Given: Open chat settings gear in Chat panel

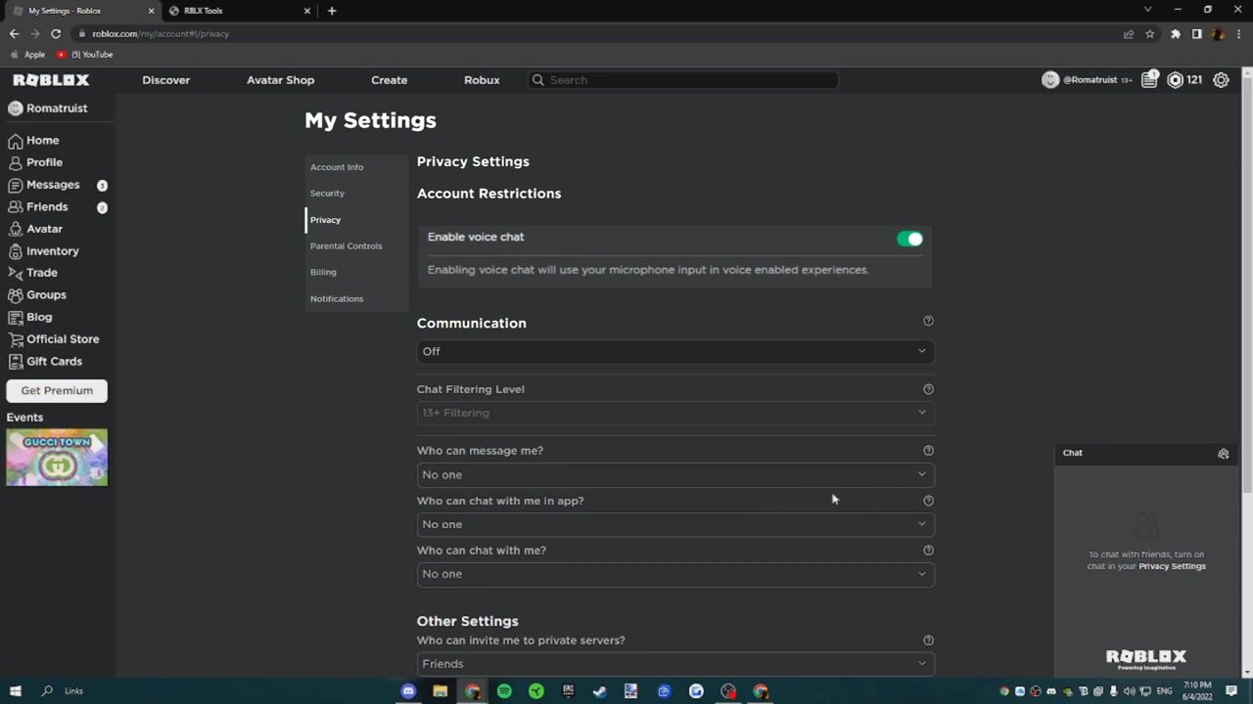Looking at the screenshot, I should click(x=1223, y=454).
